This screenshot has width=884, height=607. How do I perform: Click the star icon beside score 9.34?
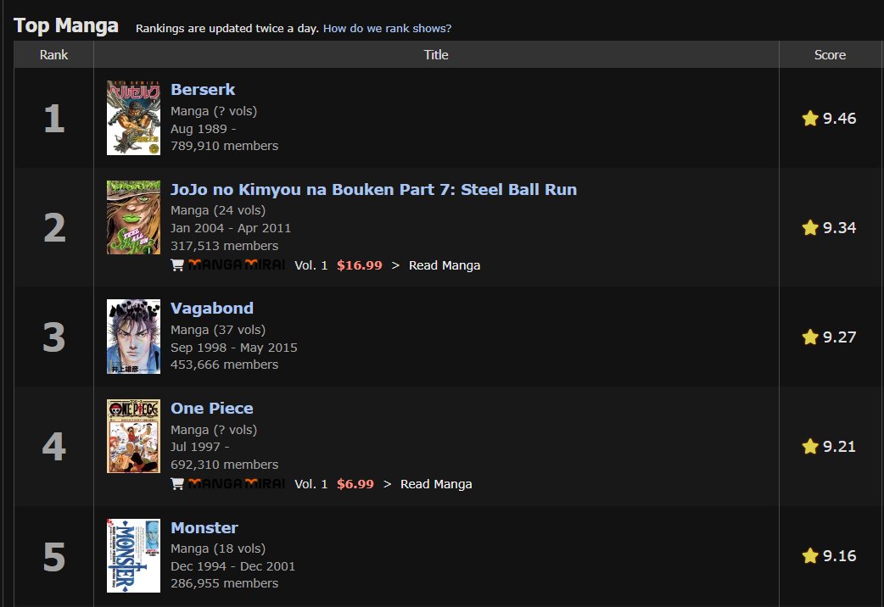(x=810, y=228)
